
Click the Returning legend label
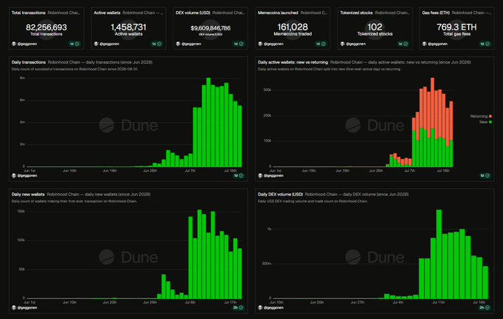point(479,116)
